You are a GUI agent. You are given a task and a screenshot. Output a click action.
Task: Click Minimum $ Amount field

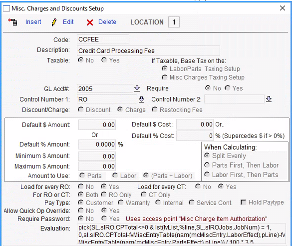tap(97, 156)
